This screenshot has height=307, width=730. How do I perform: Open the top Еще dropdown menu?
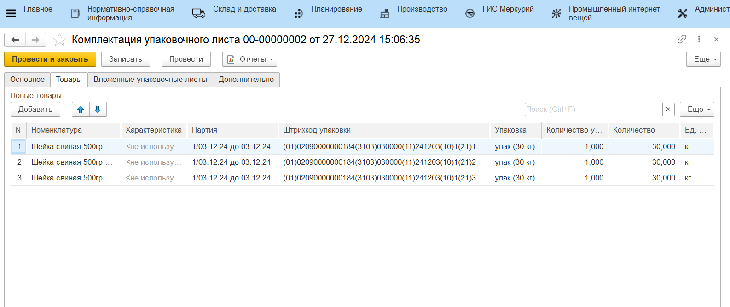[x=703, y=59]
